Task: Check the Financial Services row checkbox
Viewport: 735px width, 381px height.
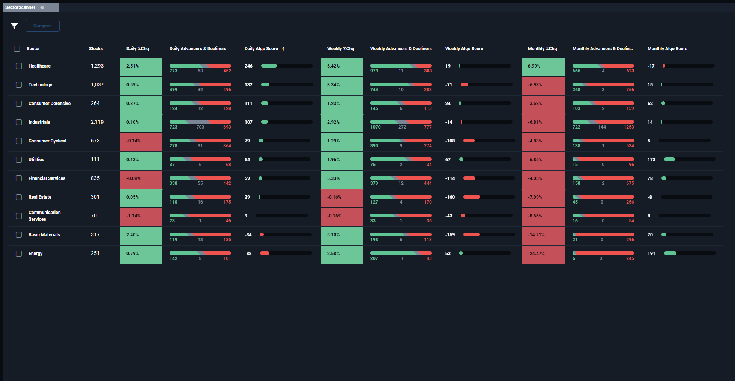Action: tap(19, 178)
